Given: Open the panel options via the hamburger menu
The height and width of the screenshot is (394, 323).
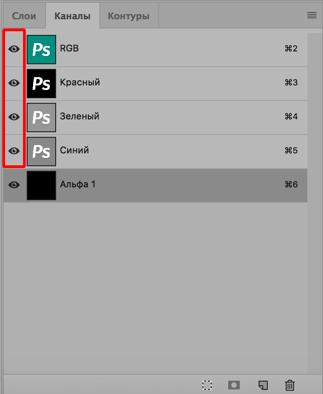Looking at the screenshot, I should coord(311,15).
